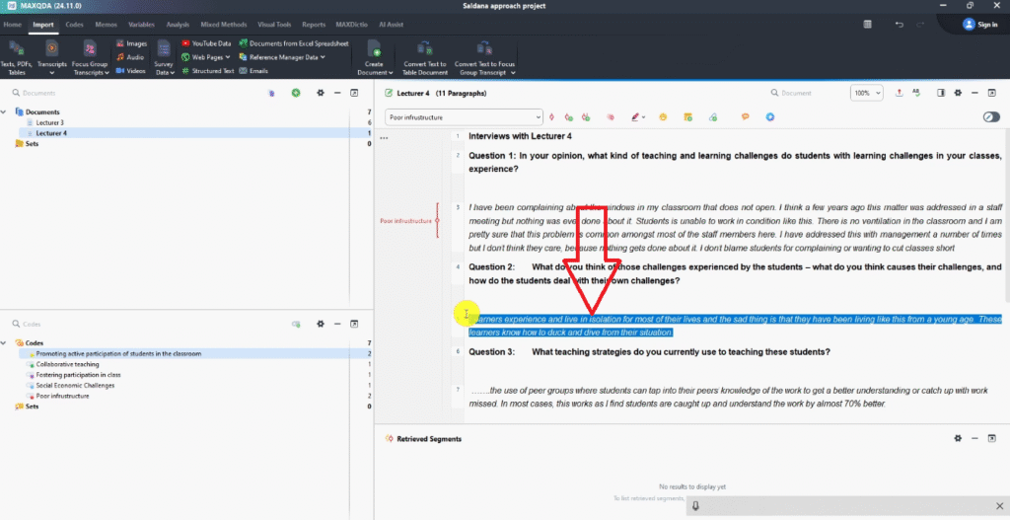Click the export document icon beside zoom
This screenshot has width=1010, height=520.
[899, 93]
